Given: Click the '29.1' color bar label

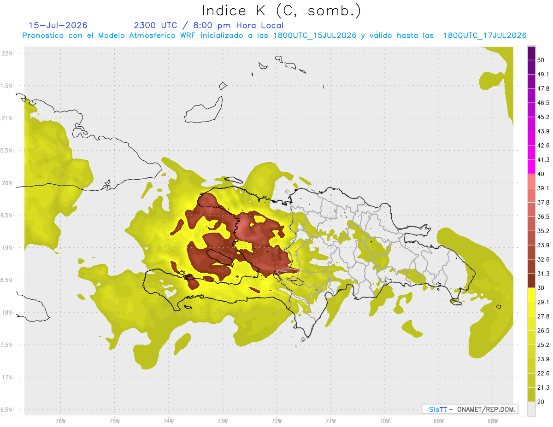Looking at the screenshot, I should pyautogui.click(x=543, y=302).
